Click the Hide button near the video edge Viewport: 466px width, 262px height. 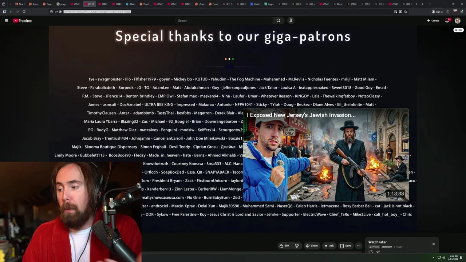click(458, 30)
